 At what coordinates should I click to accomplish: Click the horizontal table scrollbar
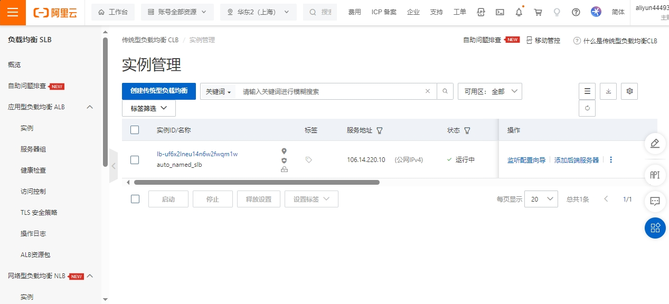click(257, 183)
